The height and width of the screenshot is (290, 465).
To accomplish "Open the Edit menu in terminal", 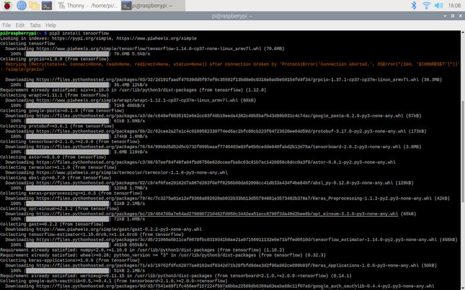I will coord(20,25).
